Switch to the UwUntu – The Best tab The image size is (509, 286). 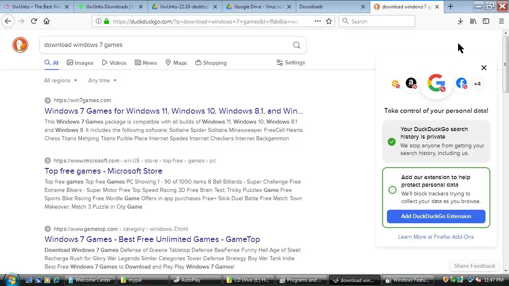37,6
